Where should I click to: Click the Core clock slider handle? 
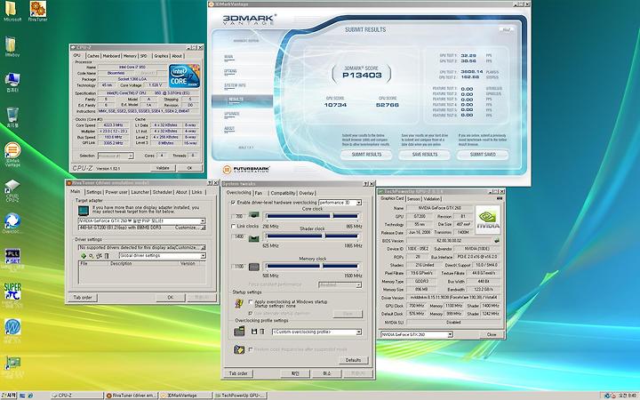[331, 215]
